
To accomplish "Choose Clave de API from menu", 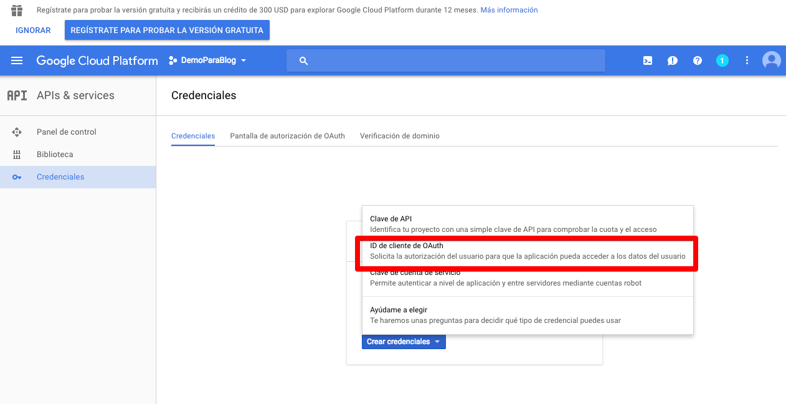I will [x=526, y=224].
